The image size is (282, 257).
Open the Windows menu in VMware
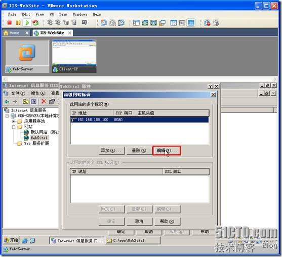click(x=80, y=14)
